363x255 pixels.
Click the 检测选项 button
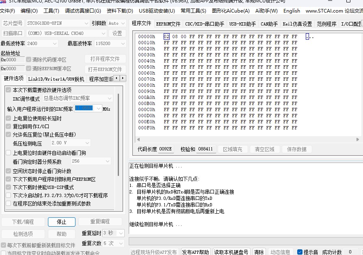23,234
